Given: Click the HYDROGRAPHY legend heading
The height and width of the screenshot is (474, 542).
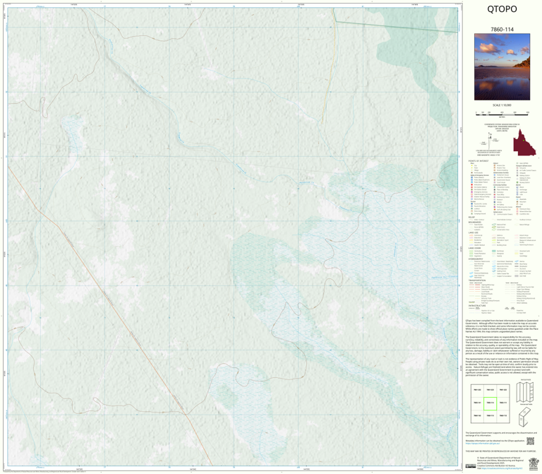Looking at the screenshot, I should point(476,259).
